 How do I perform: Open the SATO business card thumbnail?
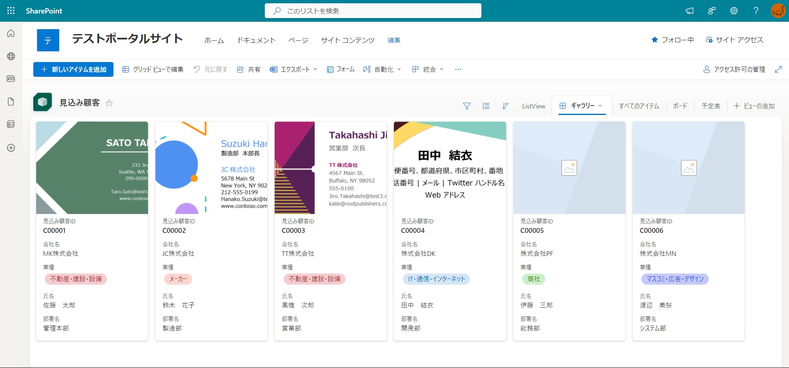(x=92, y=168)
